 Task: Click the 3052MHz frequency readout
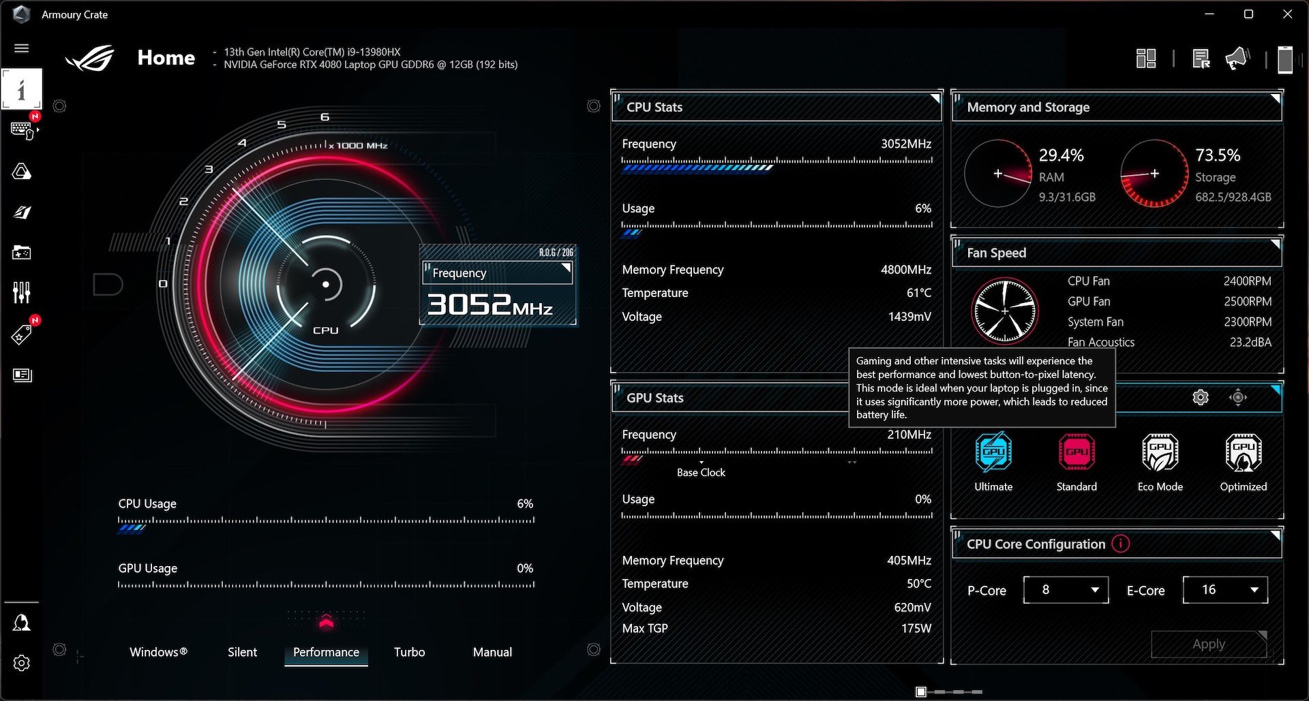490,305
